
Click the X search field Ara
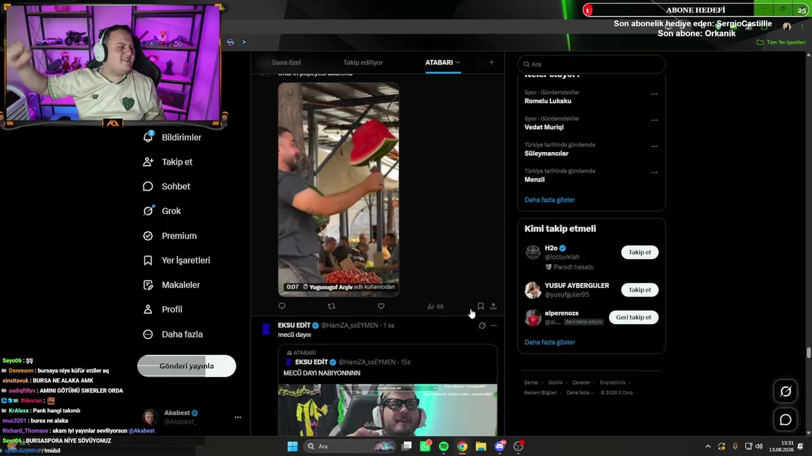tap(591, 64)
